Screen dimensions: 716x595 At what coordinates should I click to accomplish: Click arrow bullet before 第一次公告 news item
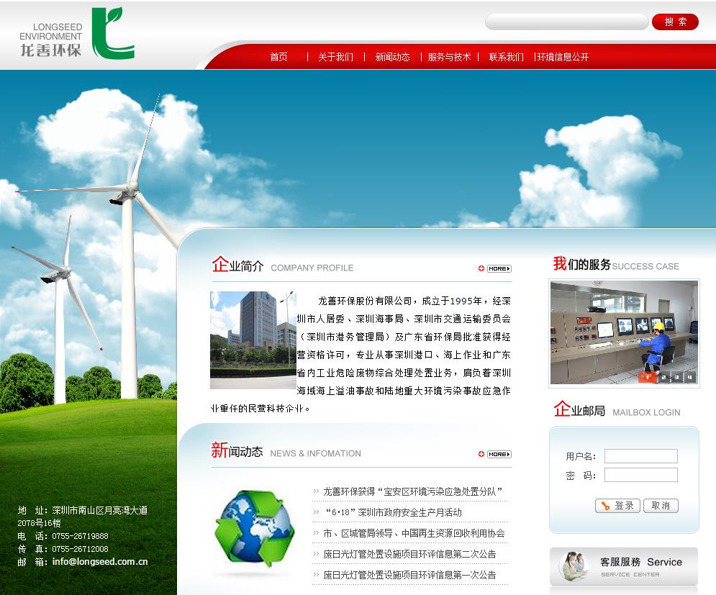tap(316, 575)
